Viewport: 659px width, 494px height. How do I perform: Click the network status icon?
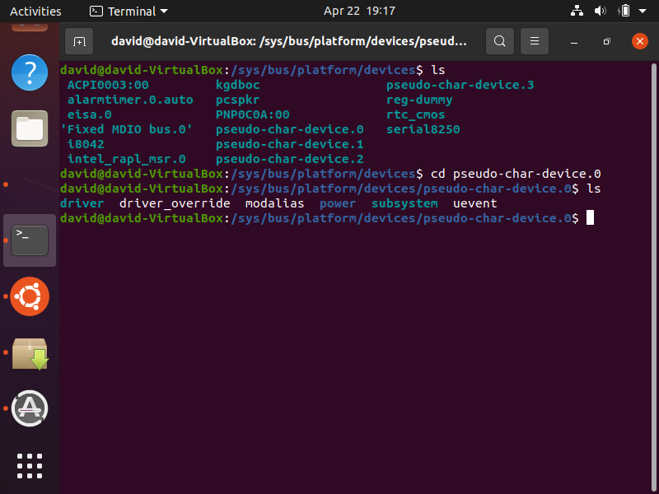coord(577,11)
